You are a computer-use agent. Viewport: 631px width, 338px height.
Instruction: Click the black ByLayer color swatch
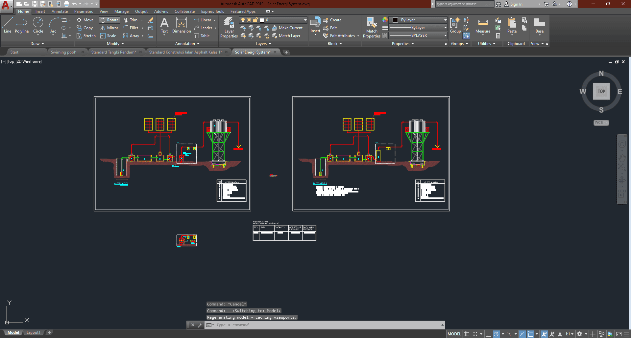395,20
